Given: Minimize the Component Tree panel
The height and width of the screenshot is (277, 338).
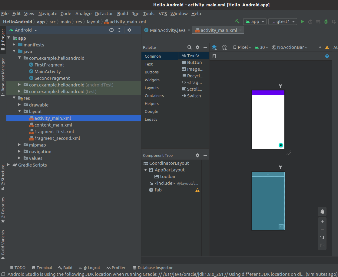Looking at the screenshot, I should coord(205,155).
